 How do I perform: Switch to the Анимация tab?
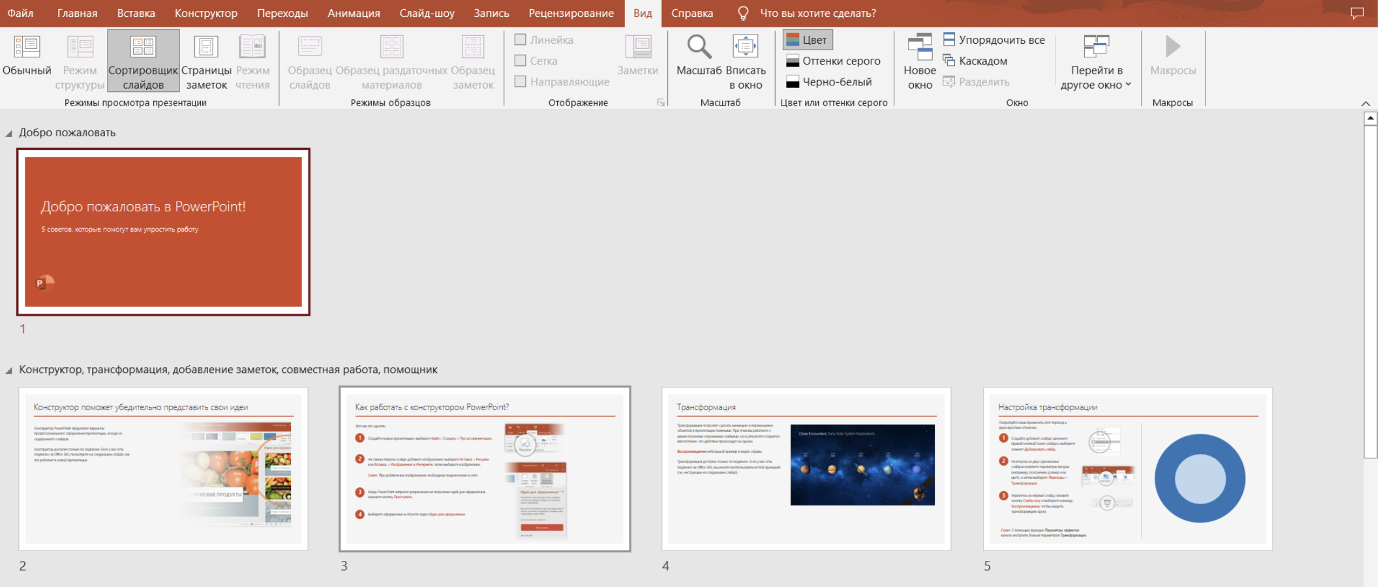pyautogui.click(x=354, y=13)
